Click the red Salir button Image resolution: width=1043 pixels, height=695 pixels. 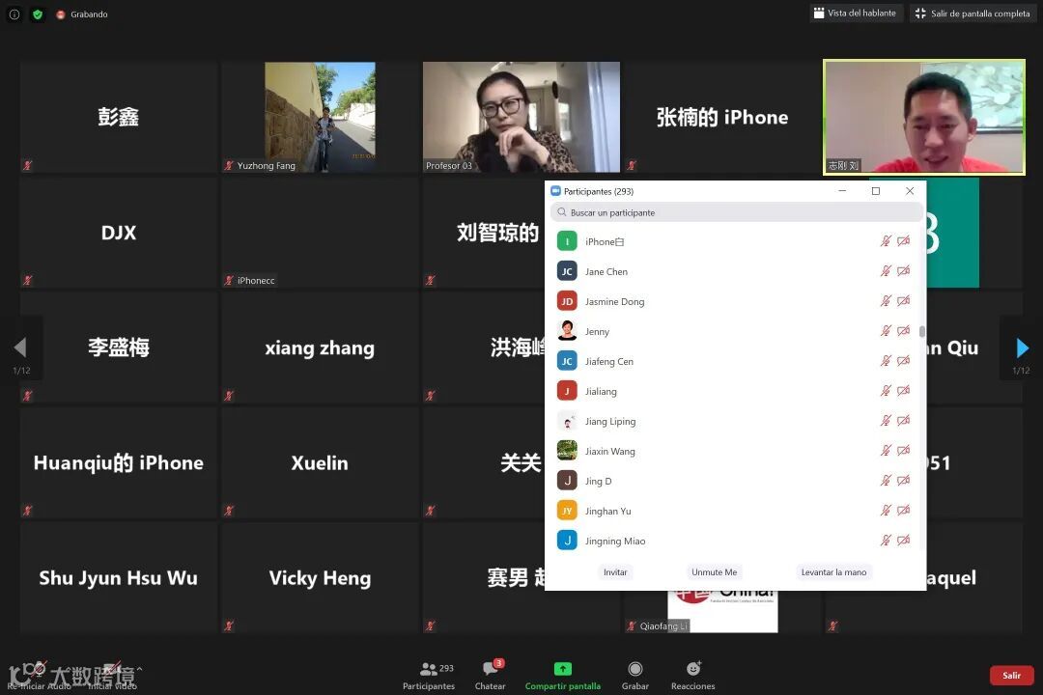(x=1012, y=675)
